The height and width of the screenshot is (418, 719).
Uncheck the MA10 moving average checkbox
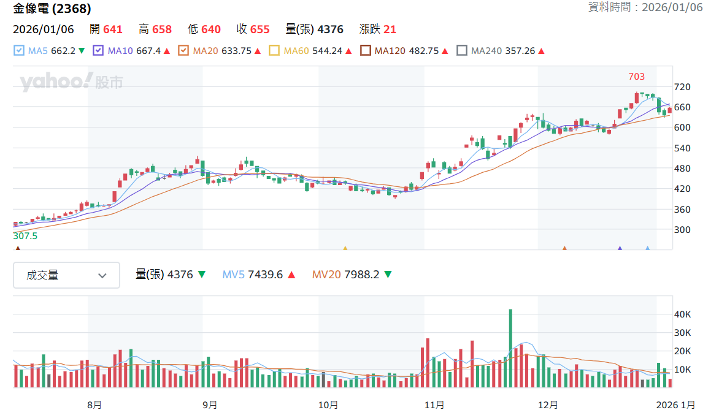pos(98,50)
